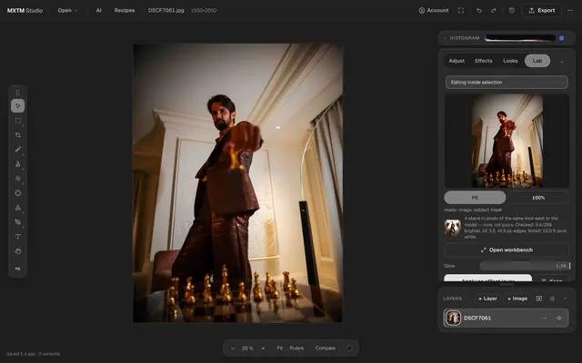
Task: Select the three-circles color tool
Action: pos(18,208)
